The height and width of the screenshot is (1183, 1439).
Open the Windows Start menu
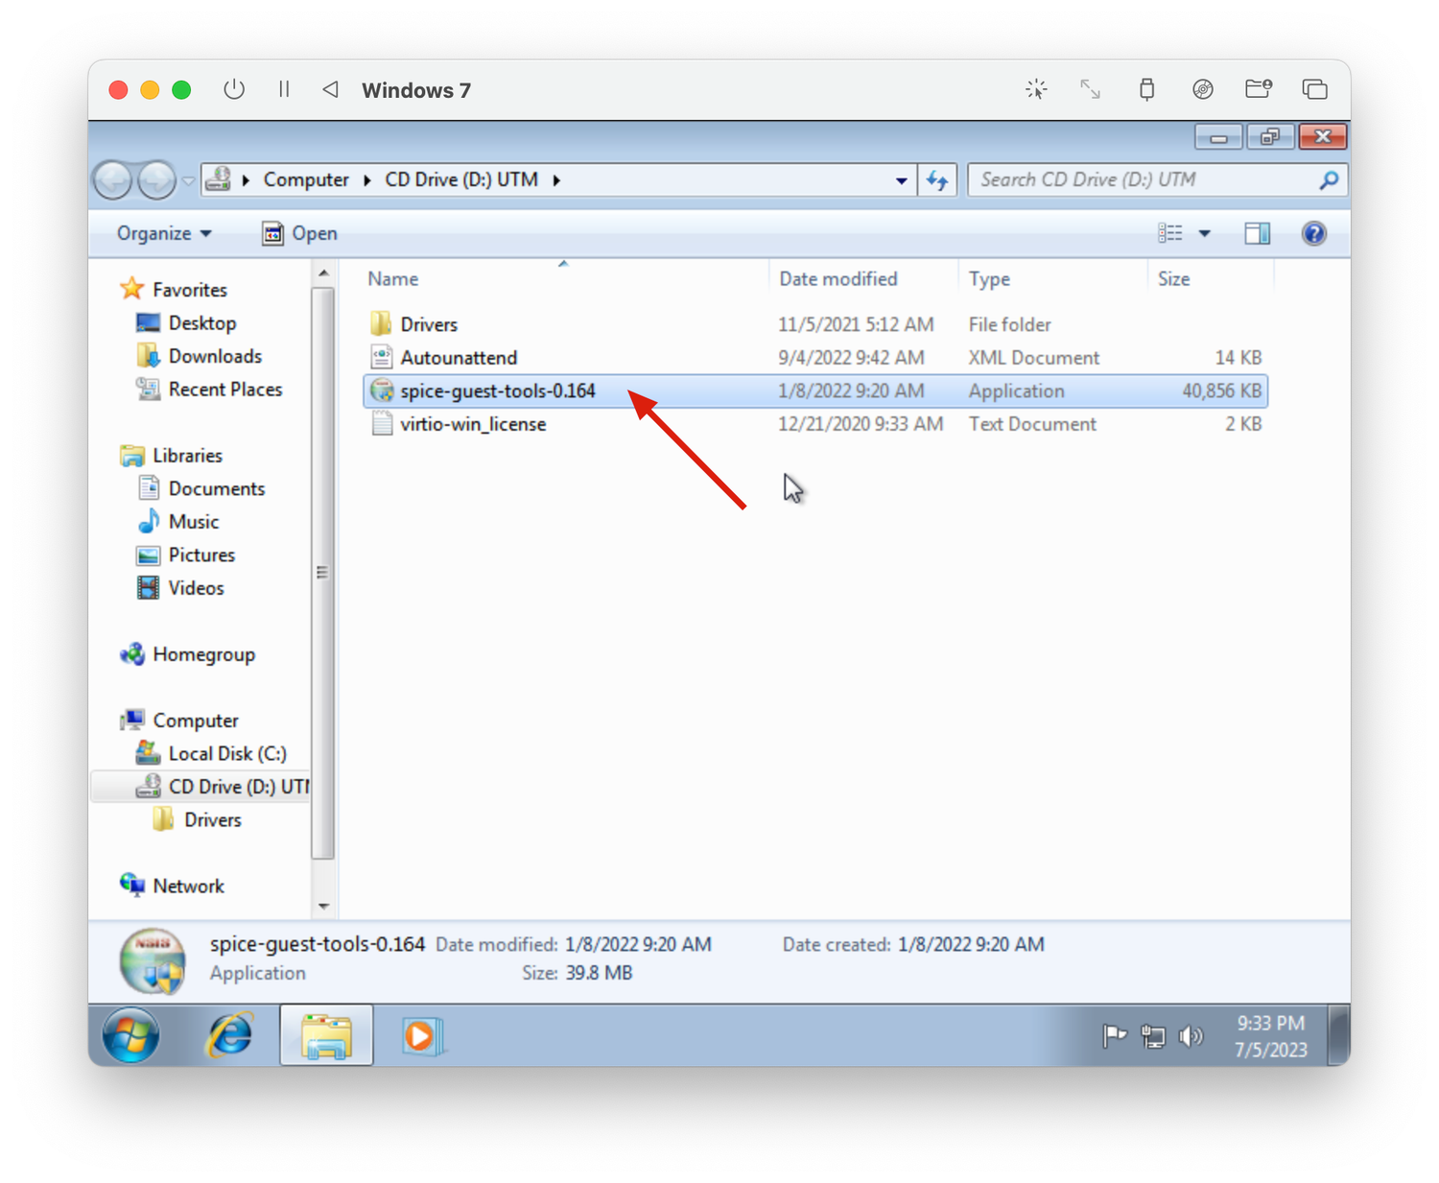(x=131, y=1036)
